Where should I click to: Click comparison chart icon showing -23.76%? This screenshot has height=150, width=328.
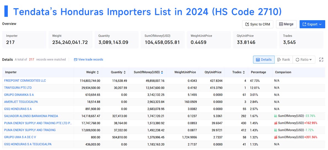click(x=276, y=116)
